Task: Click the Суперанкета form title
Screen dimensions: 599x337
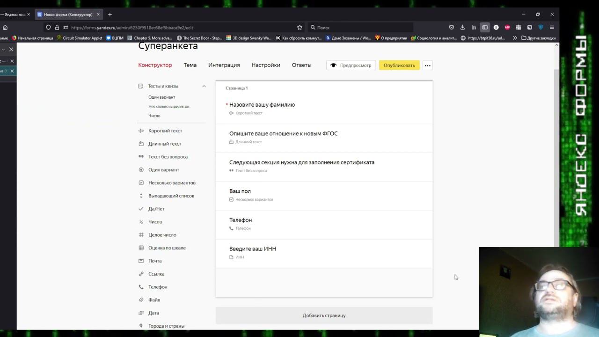Action: pyautogui.click(x=168, y=46)
